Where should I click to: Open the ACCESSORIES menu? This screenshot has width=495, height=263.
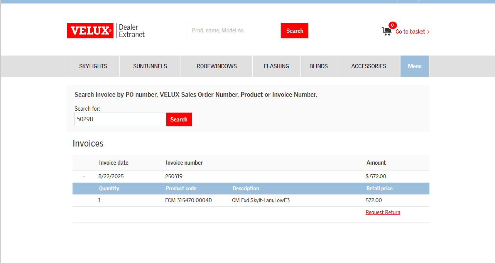click(368, 66)
